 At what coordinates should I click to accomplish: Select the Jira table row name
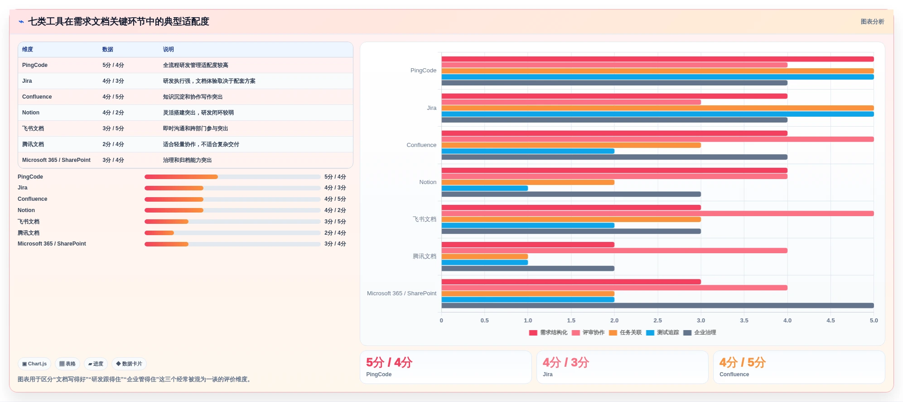coord(27,81)
